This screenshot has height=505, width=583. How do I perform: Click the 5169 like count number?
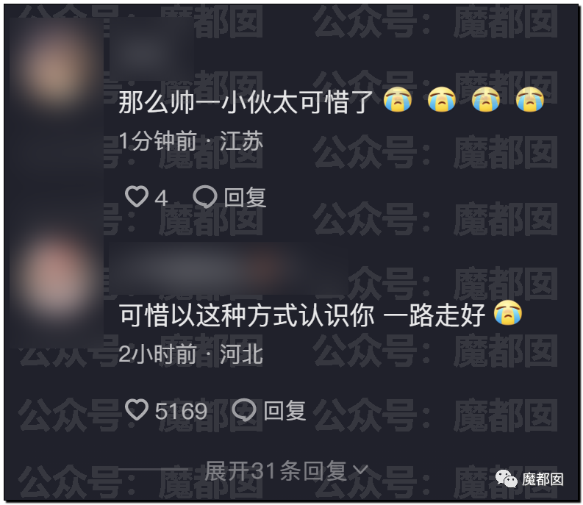tap(181, 411)
